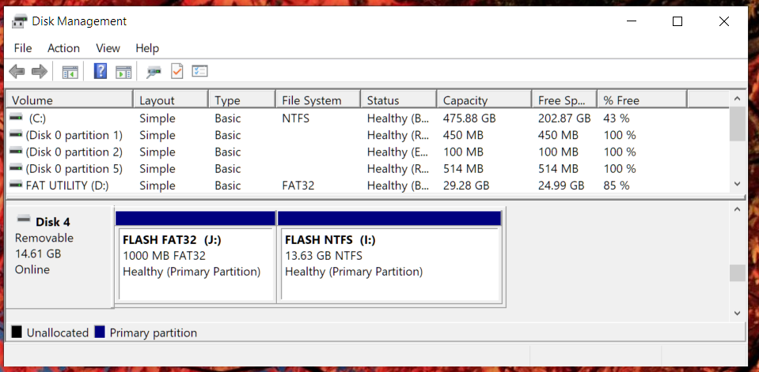Open the blue Help question mark icon
Image resolution: width=759 pixels, height=372 pixels.
tap(101, 72)
